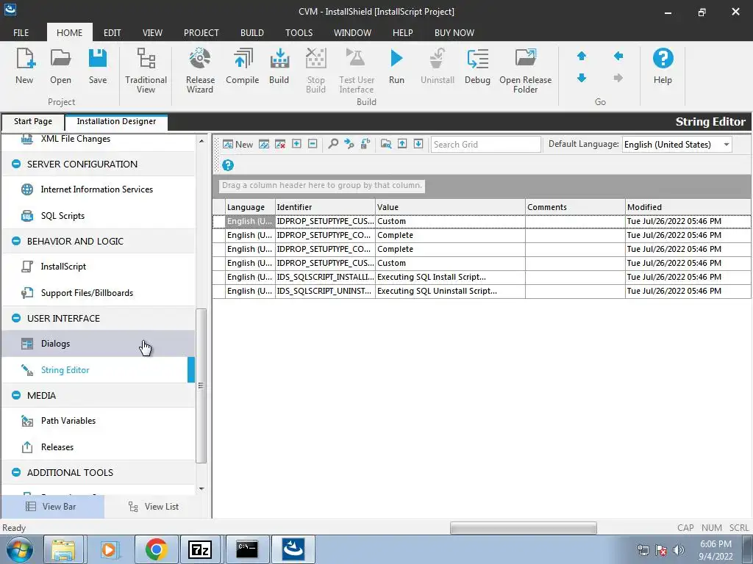Select IDS_SQLSCRIPT_INSTALLI... identifier cell
This screenshot has width=753, height=564.
coord(325,277)
